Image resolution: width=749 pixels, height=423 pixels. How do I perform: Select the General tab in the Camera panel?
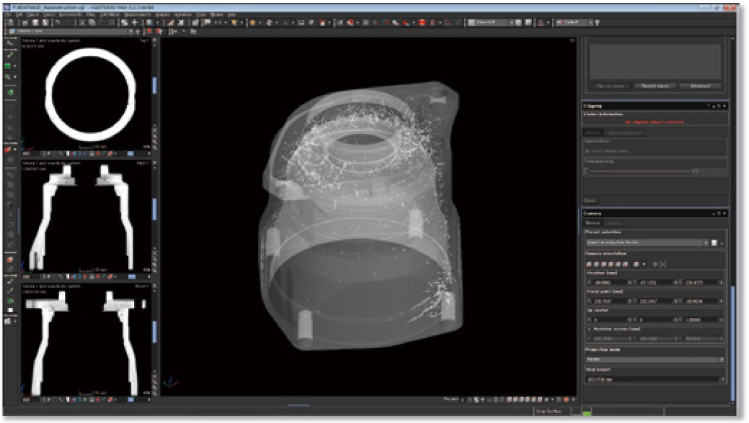tap(593, 223)
